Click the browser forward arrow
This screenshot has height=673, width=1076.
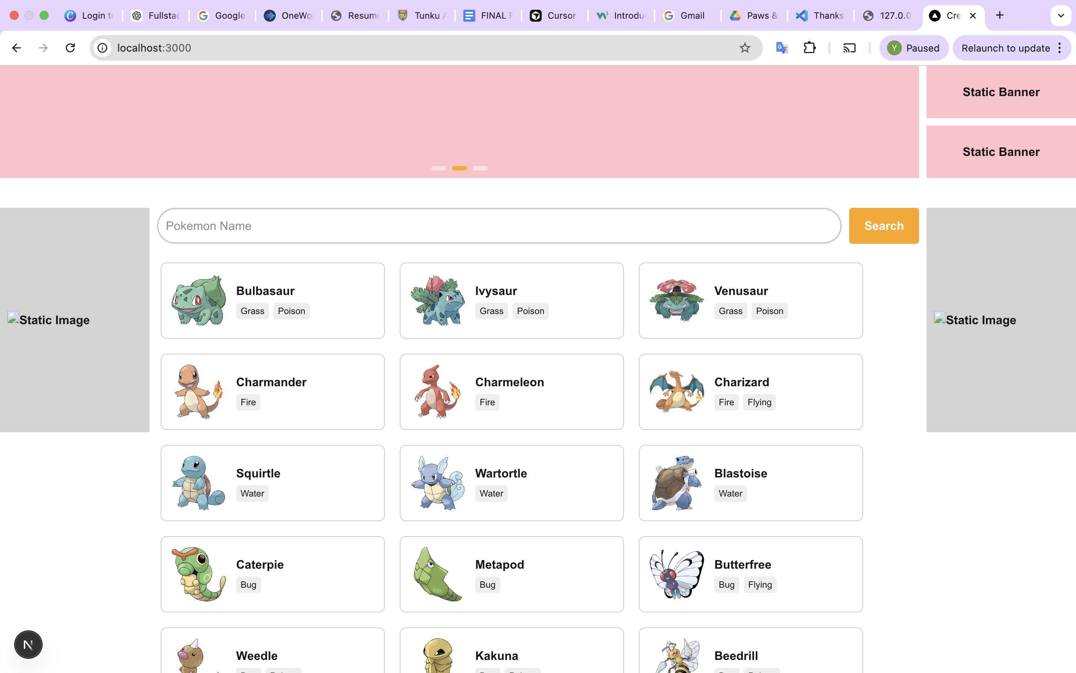(43, 47)
